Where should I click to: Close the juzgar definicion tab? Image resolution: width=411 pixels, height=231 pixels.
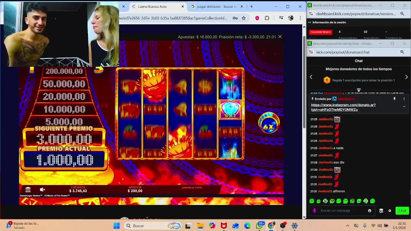click(242, 6)
